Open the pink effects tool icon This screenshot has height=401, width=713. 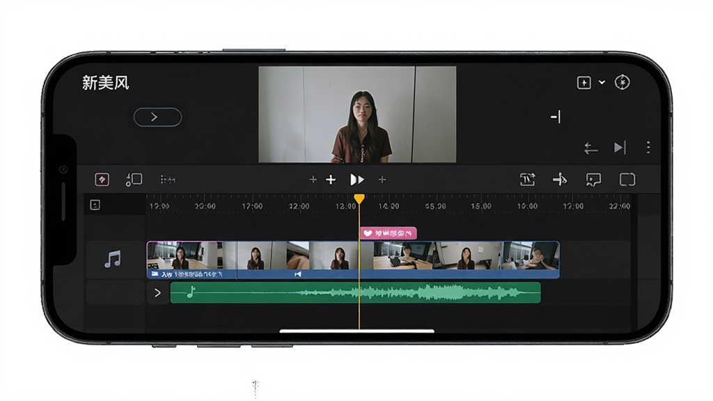click(x=102, y=180)
